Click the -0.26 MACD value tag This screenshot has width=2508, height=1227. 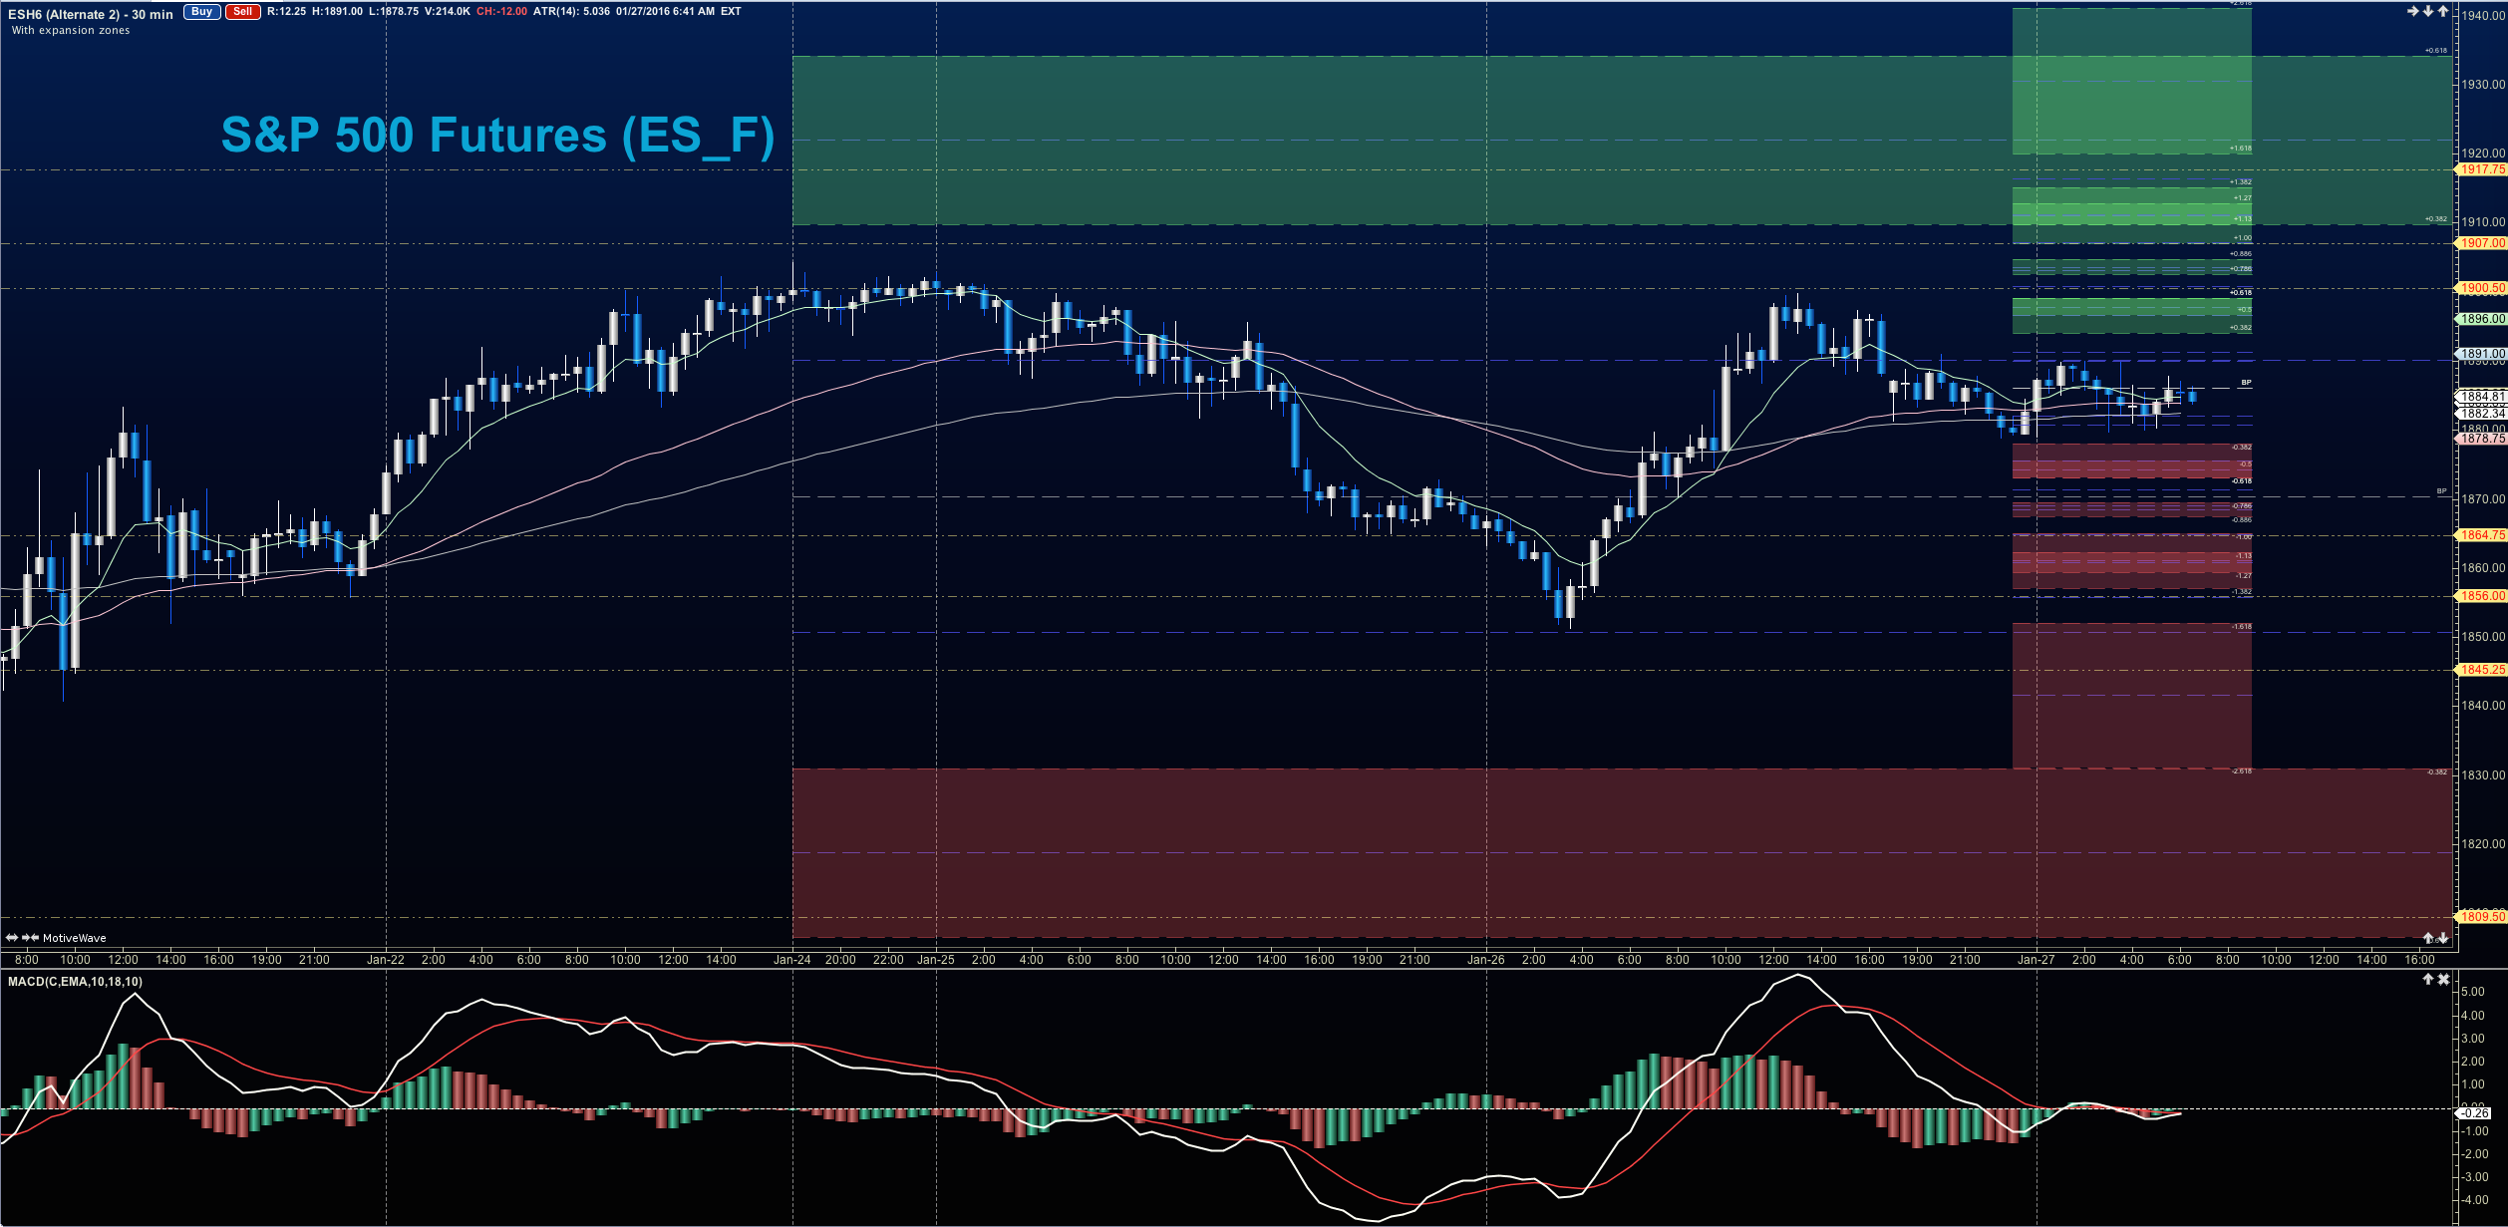2474,1112
